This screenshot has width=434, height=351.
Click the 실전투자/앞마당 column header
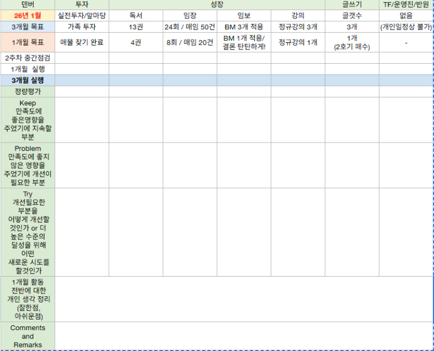[82, 15]
